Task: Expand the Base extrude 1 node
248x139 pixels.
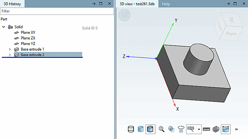Action: pyautogui.click(x=10, y=49)
